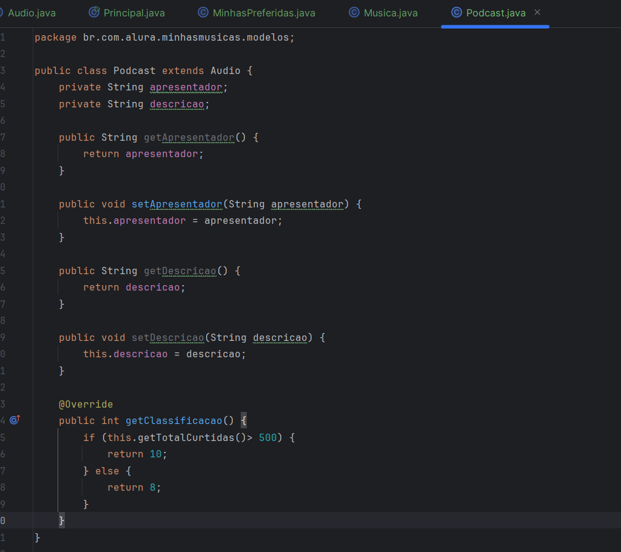Viewport: 621px width, 552px height.
Task: Click the MinhasPreferidas.java class icon
Action: point(203,13)
